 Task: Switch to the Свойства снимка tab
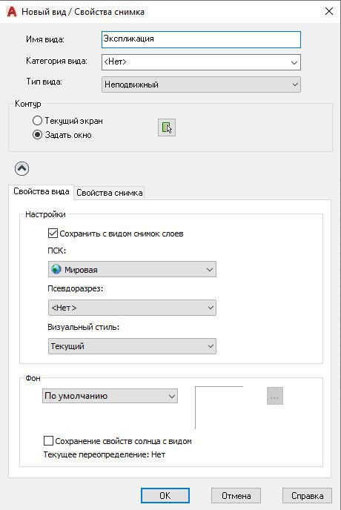coord(109,193)
